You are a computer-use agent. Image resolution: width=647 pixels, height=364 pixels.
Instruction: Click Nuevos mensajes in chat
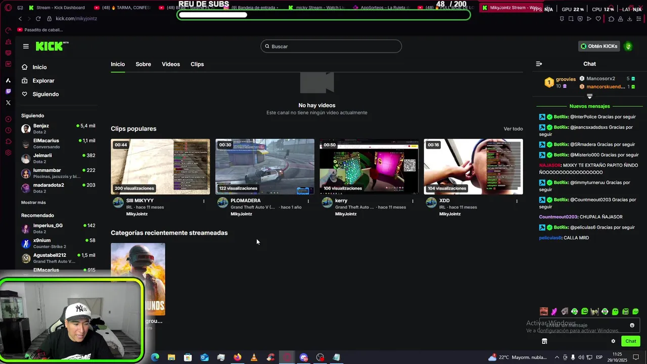coord(589,106)
